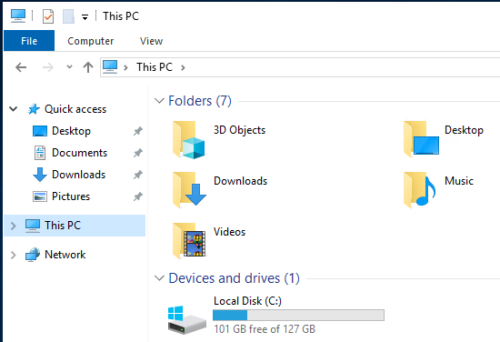500x342 pixels.
Task: Expand the Network tree node
Action: pyautogui.click(x=13, y=255)
